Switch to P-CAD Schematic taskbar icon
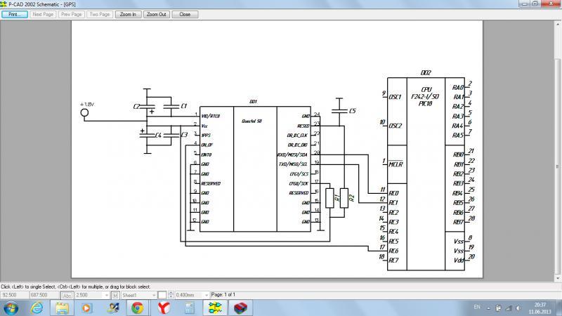The height and width of the screenshot is (316, 562). (x=212, y=308)
